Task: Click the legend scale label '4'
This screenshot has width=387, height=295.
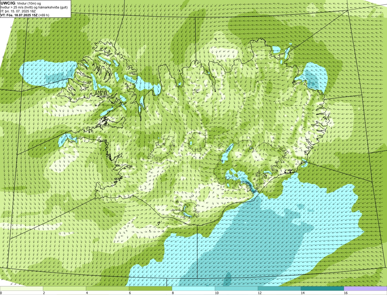Action: click(87, 293)
